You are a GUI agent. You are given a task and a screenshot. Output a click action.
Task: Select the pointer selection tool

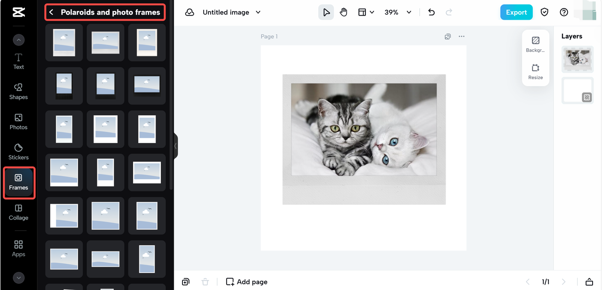coord(326,12)
